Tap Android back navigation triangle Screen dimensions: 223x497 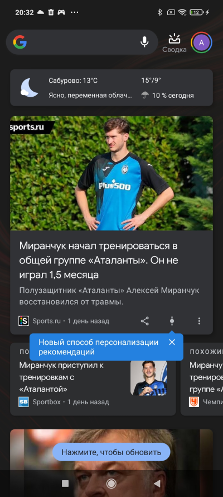click(157, 484)
